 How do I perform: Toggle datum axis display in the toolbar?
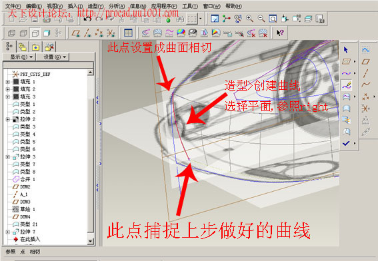(87, 33)
